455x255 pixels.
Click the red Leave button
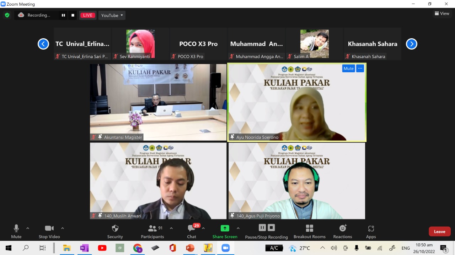tap(439, 232)
